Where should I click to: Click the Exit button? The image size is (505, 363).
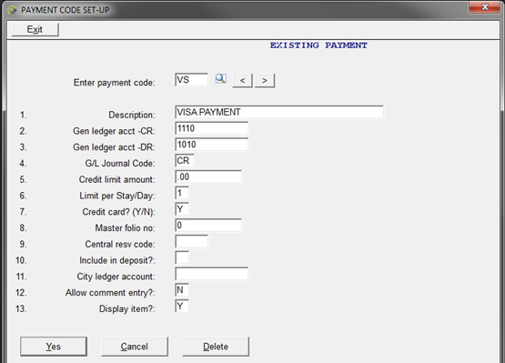click(x=35, y=30)
